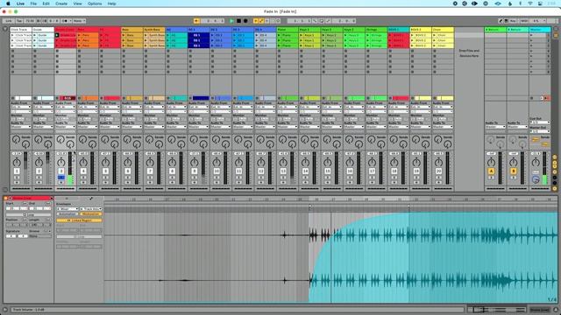This screenshot has width=561, height=315.
Task: Toggle the Punch-Out switch right of Loop
Action: tap(328, 21)
